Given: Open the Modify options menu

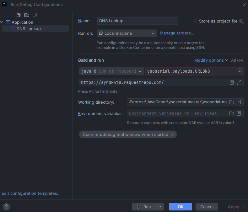Looking at the screenshot, I should (x=211, y=60).
